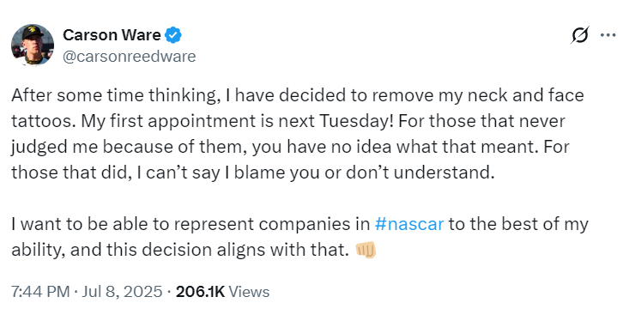Click the blue verified checkmark badge

pos(173,36)
